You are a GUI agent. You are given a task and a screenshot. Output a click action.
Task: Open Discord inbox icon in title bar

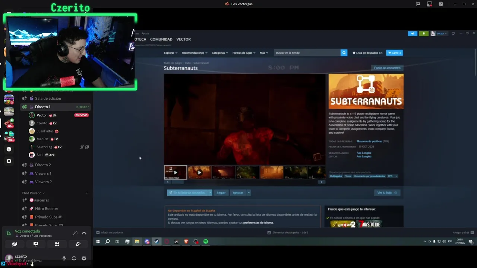pos(430,4)
